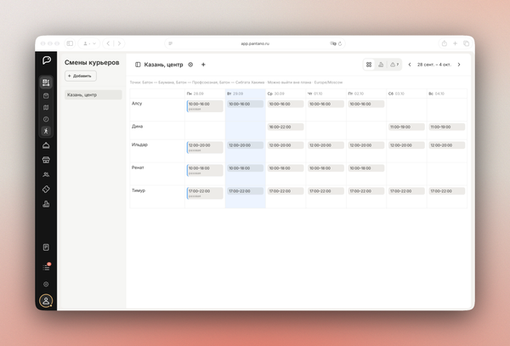Screen dimensions: 510x346
Task: Open Дина's Sunday 11:00-19:00 shift
Action: tap(447, 127)
